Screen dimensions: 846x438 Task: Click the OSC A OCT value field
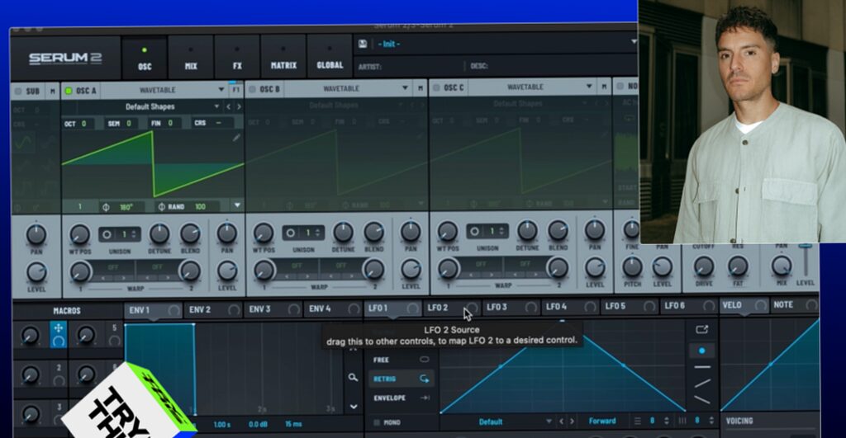click(x=78, y=124)
